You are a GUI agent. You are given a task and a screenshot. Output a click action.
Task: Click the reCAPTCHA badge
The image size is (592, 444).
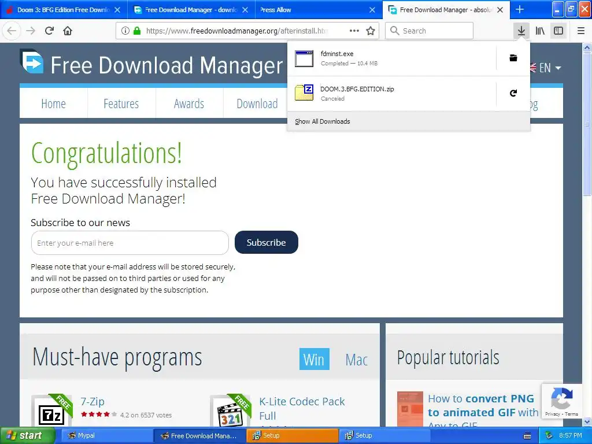[561, 401]
